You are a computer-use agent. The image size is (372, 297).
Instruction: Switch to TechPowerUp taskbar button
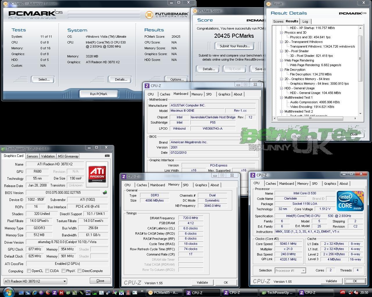click(x=278, y=293)
